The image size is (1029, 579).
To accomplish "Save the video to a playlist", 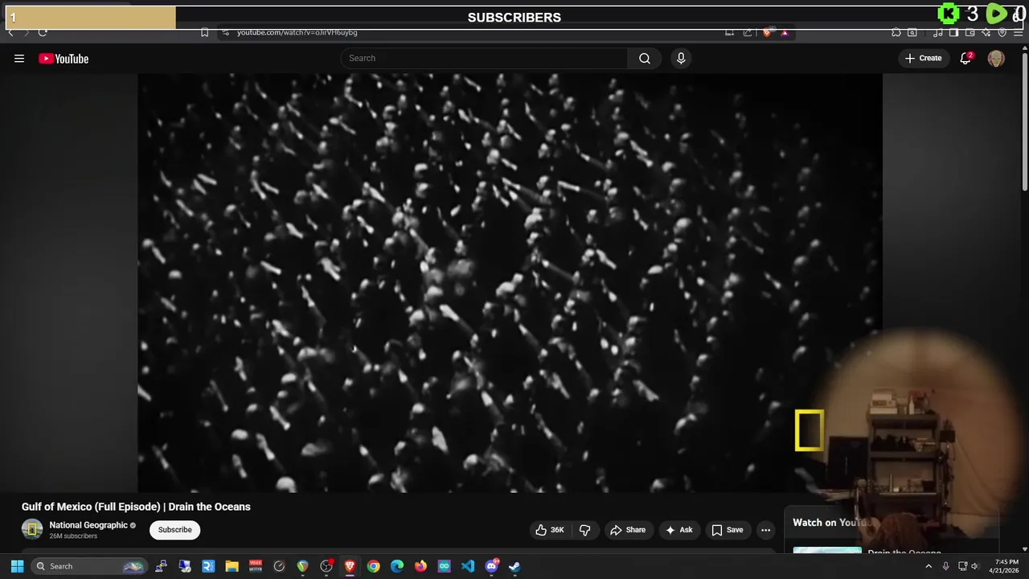I will click(x=728, y=530).
